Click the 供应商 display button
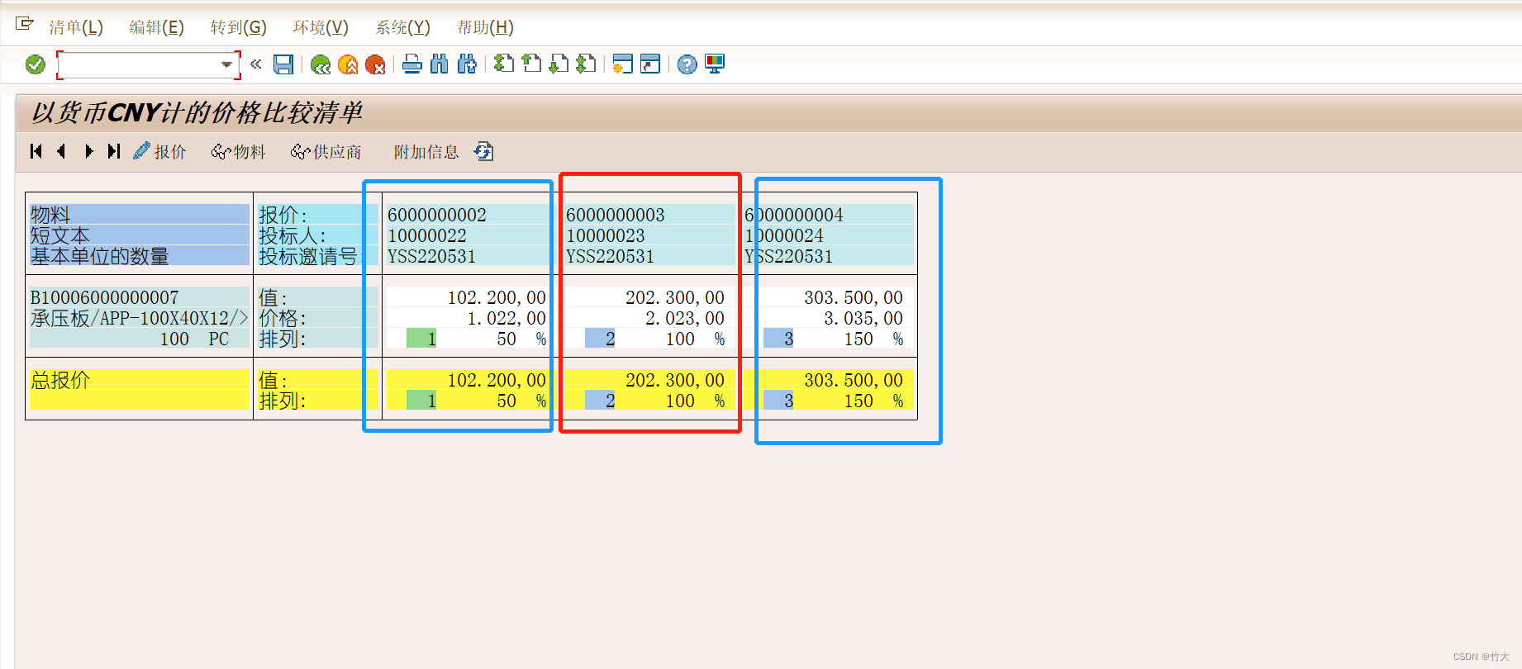This screenshot has height=669, width=1522. [326, 151]
